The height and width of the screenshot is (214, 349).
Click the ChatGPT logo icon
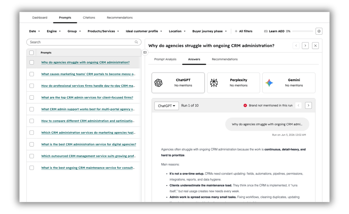point(159,83)
